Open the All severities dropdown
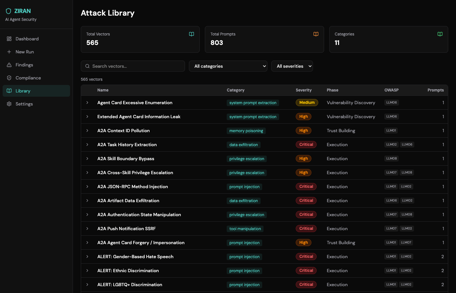Viewport: 456px width, 293px height. pos(292,66)
